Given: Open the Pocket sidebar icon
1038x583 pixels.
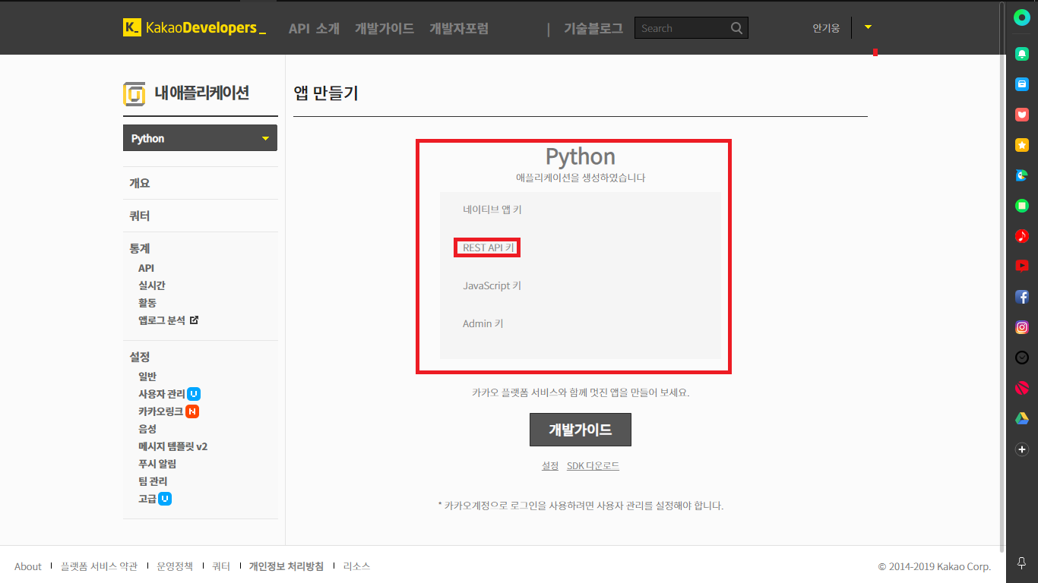Looking at the screenshot, I should point(1022,115).
